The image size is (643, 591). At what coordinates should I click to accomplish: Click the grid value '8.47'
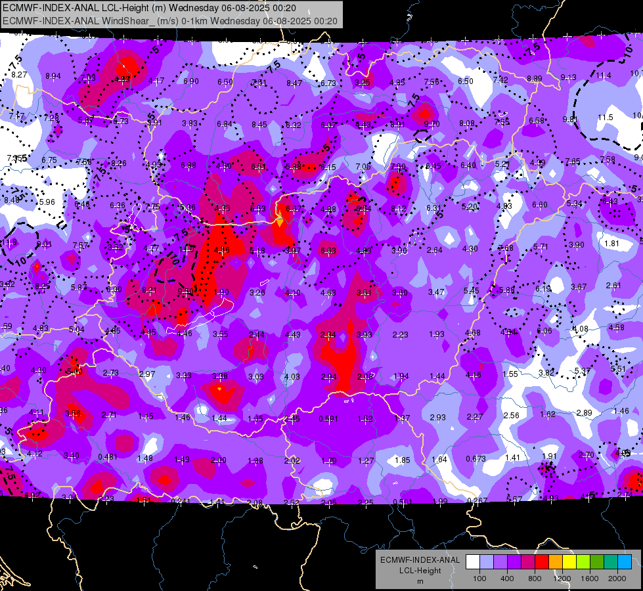click(x=294, y=83)
